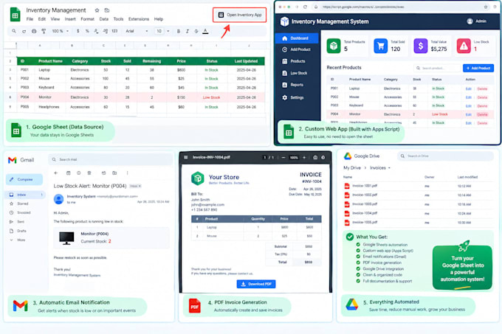This screenshot has height=334, width=502.
Task: Click My Drive in the breadcrumb
Action: (x=352, y=168)
